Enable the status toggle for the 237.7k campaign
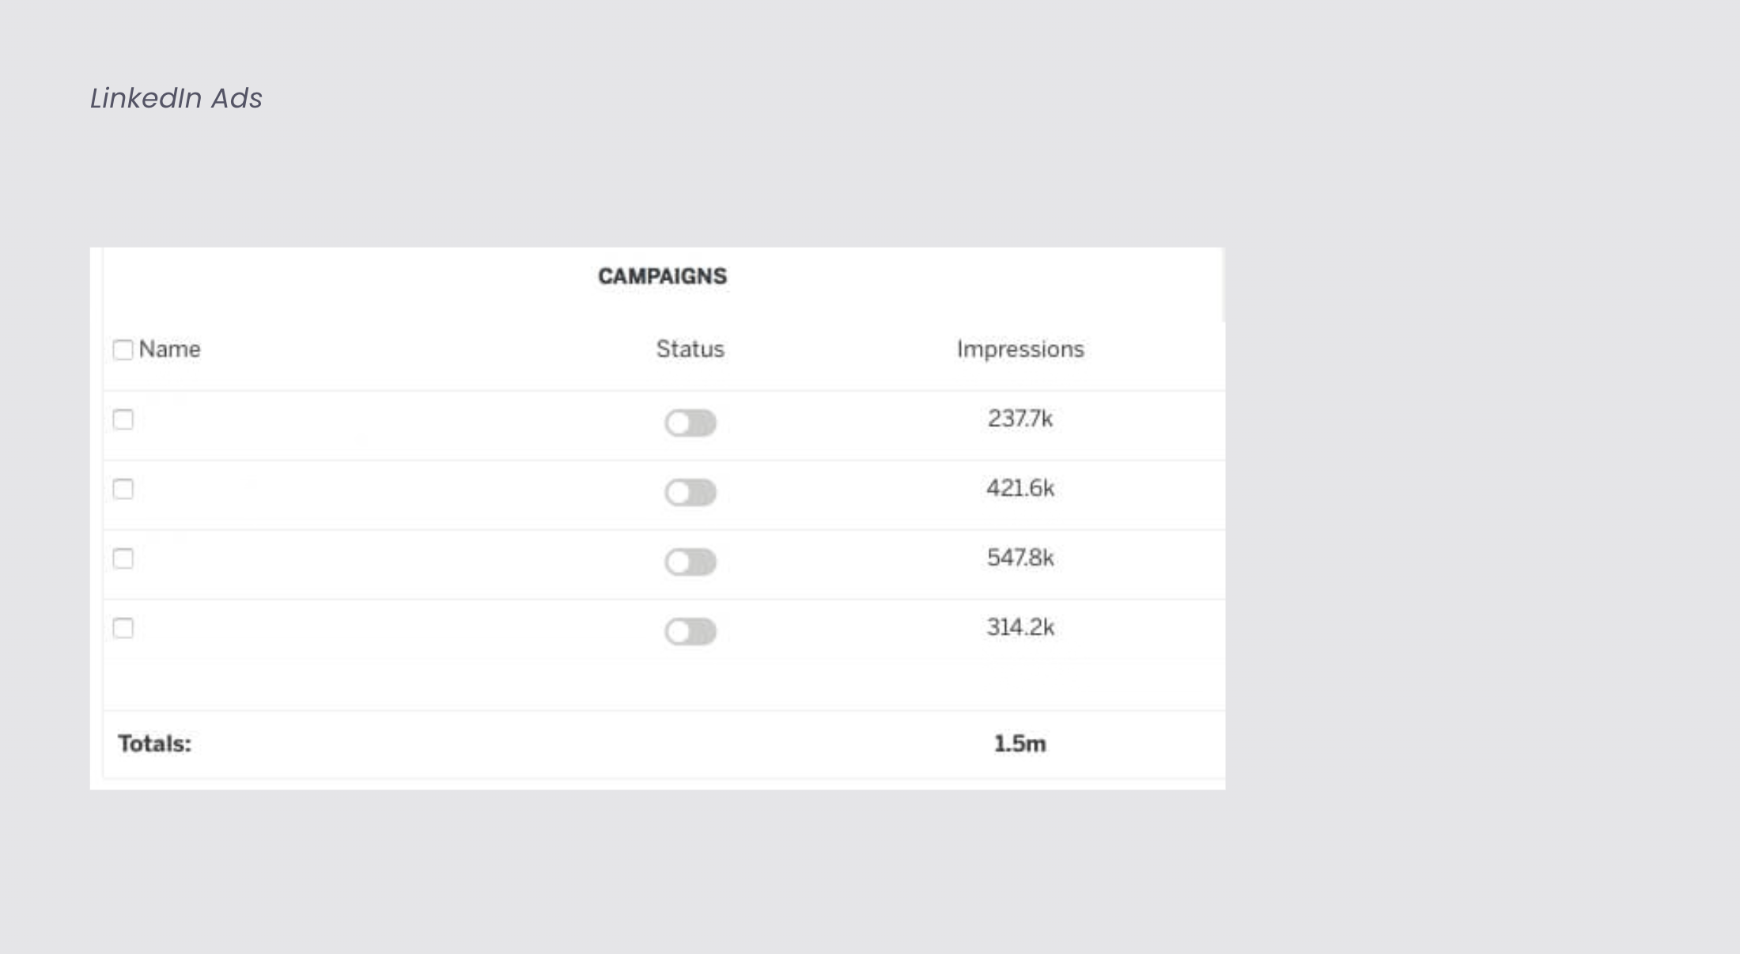This screenshot has width=1740, height=954. 690,423
